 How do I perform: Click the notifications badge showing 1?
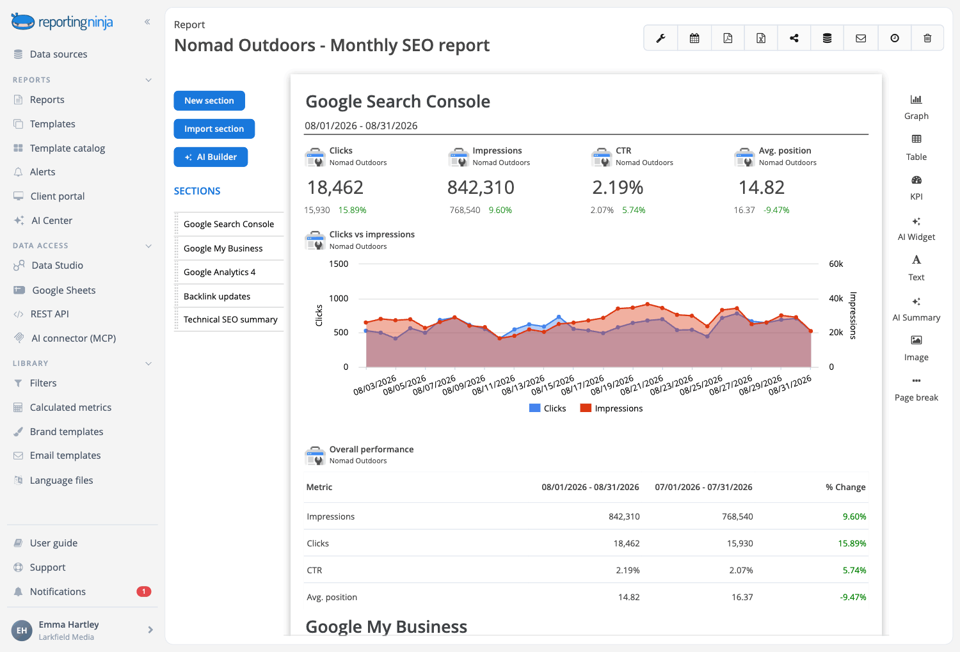tap(144, 591)
